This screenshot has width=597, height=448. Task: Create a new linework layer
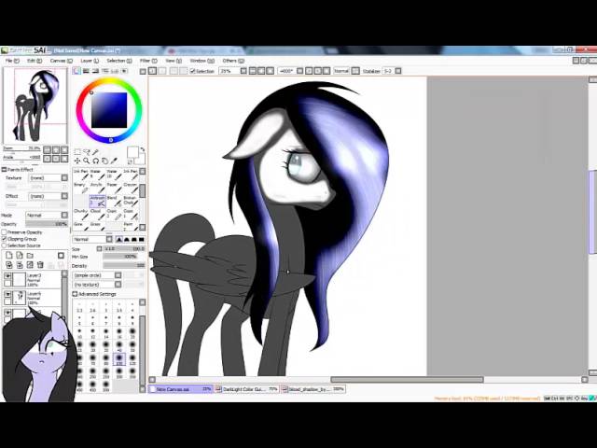pos(20,255)
